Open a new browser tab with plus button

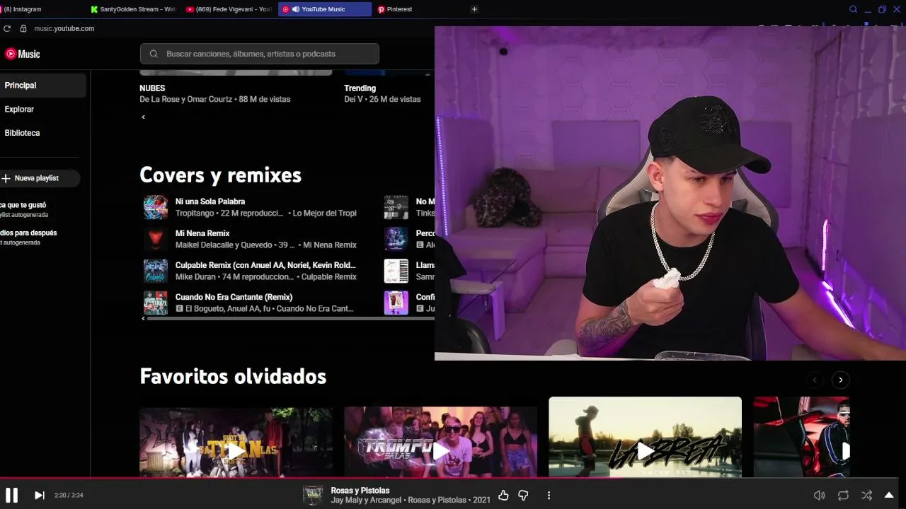(474, 9)
